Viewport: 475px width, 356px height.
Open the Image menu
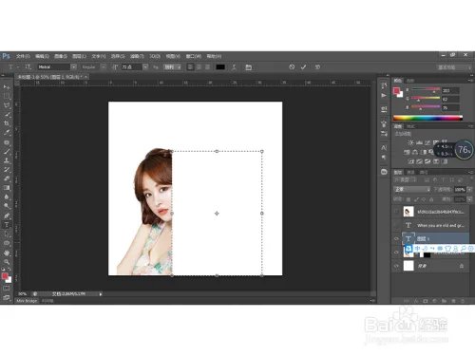click(x=61, y=56)
